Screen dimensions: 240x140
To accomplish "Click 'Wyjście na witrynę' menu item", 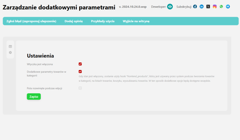I will point(136,21).
